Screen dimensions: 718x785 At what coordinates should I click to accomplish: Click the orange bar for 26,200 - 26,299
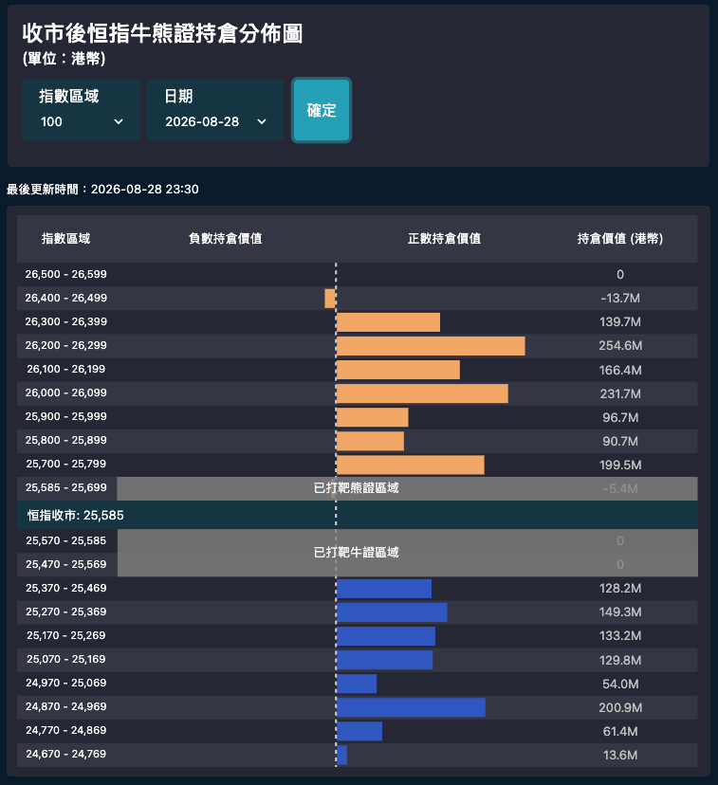coord(431,346)
